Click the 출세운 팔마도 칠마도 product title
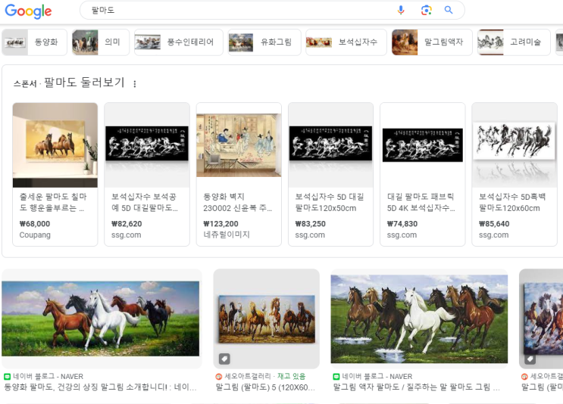 coord(53,202)
